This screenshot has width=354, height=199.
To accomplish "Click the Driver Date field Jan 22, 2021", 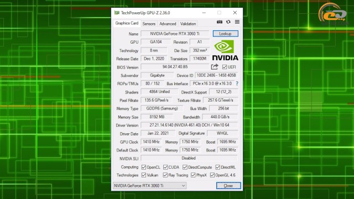I will pos(158,133).
